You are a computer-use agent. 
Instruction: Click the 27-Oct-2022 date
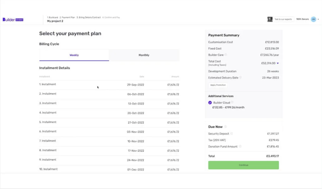pyautogui.click(x=136, y=123)
